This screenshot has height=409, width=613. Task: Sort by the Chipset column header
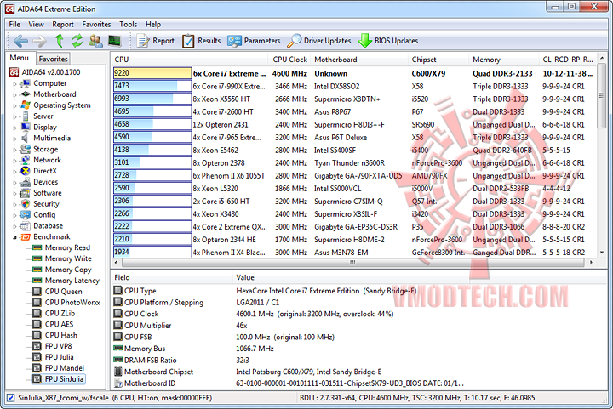tap(438, 60)
